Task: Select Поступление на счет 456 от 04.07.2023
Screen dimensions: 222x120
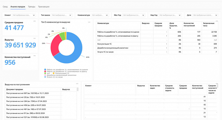Action: 41,105
